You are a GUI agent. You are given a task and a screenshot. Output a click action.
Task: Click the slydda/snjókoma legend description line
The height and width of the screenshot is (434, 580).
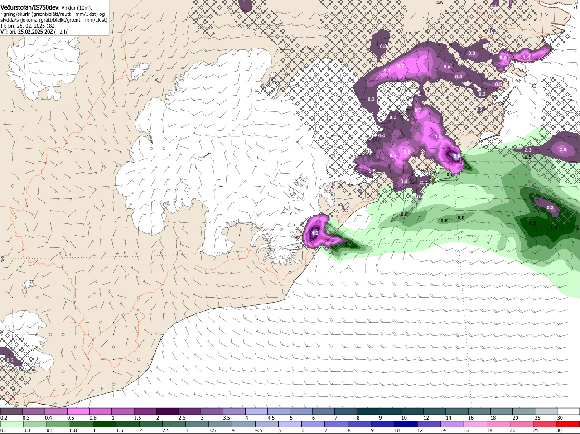click(x=54, y=20)
